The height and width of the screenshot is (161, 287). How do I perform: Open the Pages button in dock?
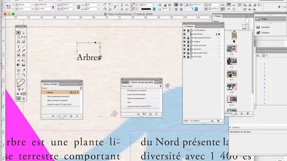[270, 19]
